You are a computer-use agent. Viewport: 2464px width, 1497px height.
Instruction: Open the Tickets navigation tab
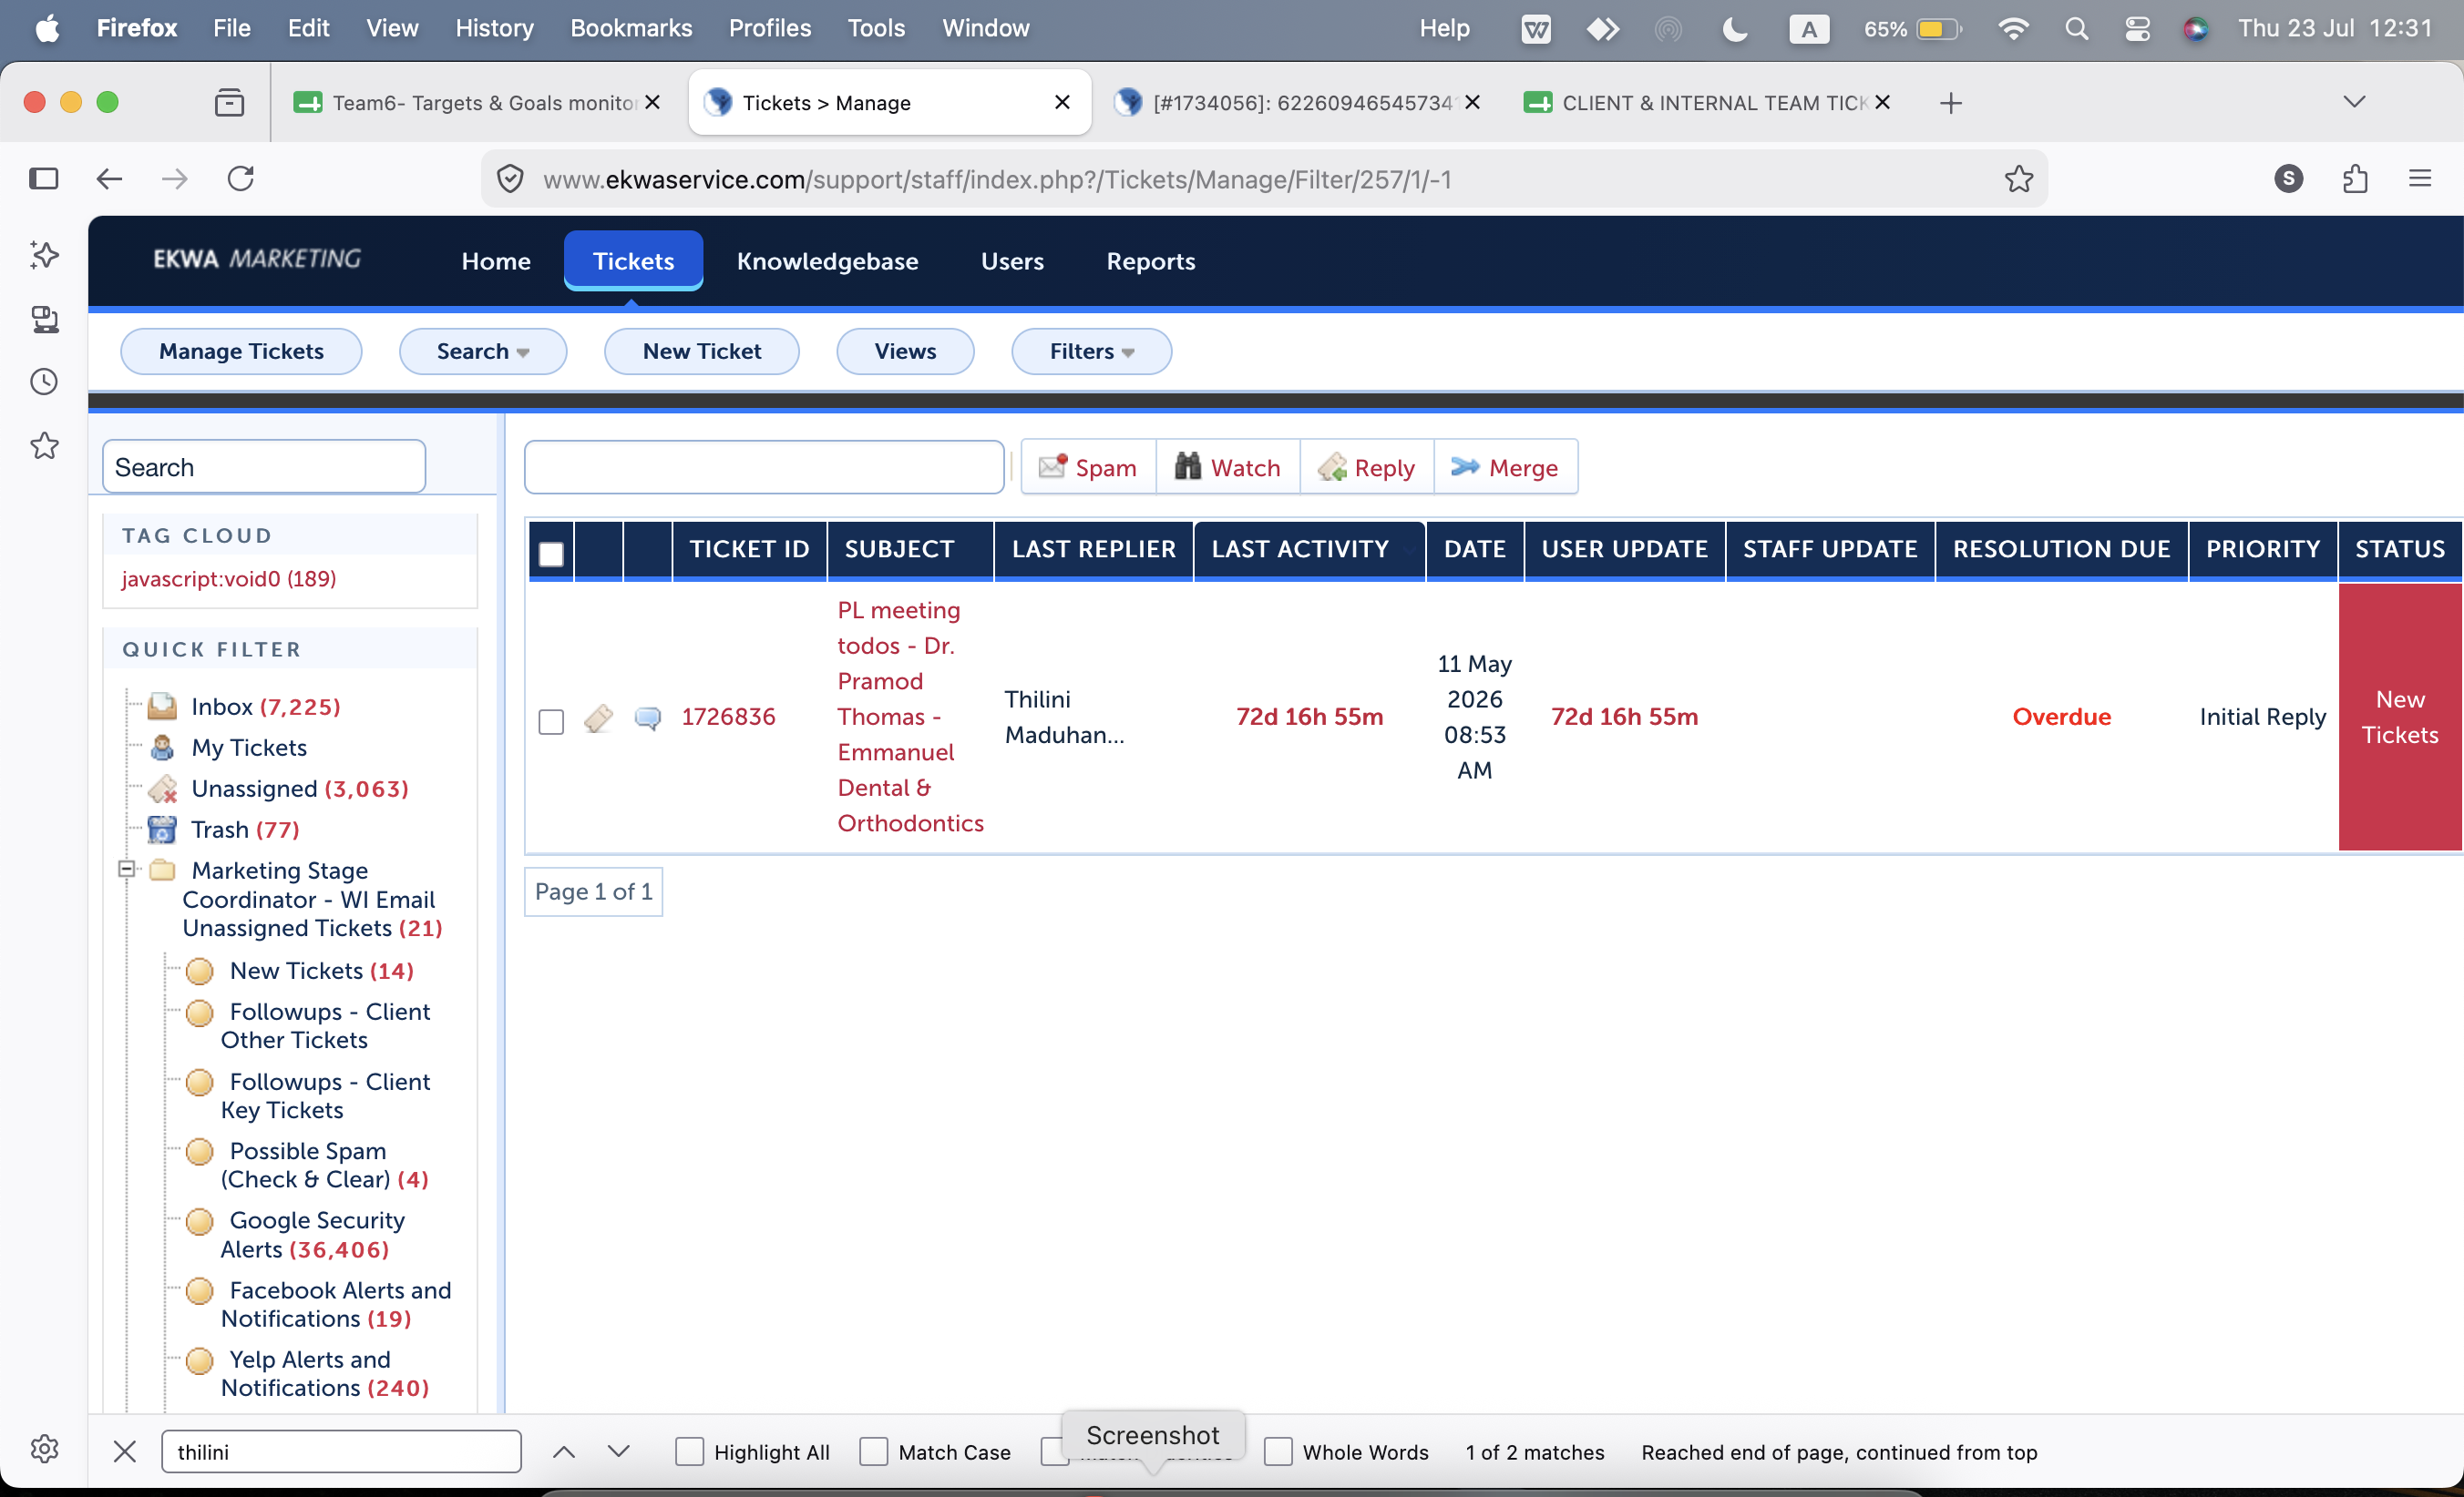[x=633, y=260]
